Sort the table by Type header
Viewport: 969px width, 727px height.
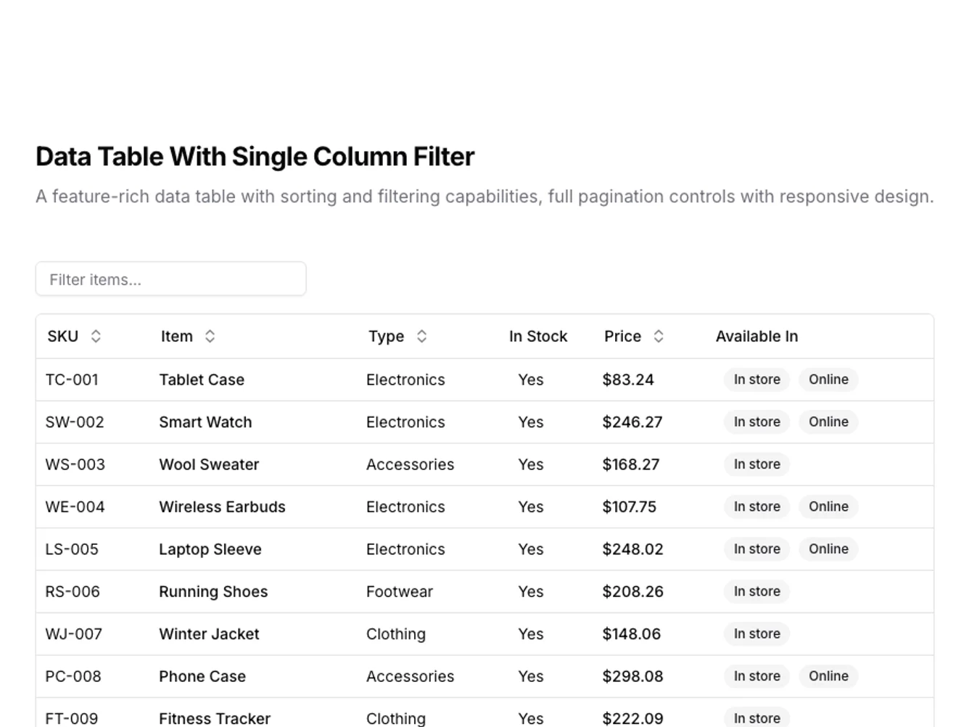pyautogui.click(x=386, y=336)
